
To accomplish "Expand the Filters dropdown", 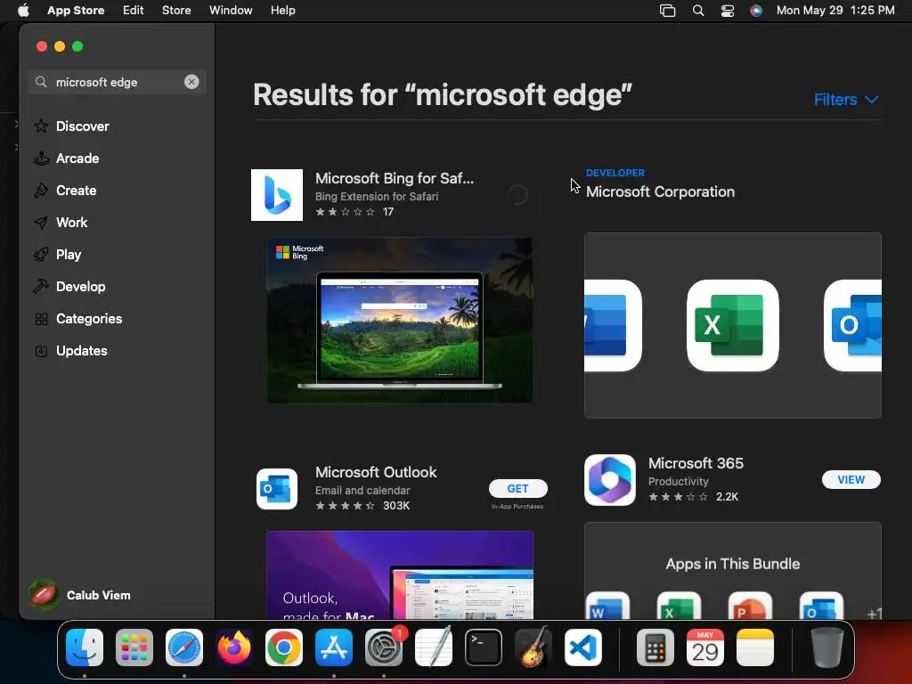I will (846, 100).
